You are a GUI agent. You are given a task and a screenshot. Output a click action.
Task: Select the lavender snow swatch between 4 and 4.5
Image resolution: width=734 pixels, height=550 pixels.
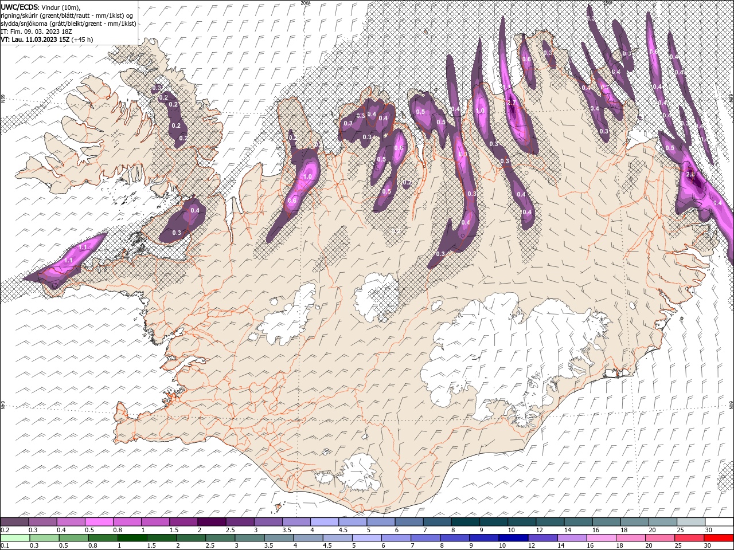click(x=324, y=522)
